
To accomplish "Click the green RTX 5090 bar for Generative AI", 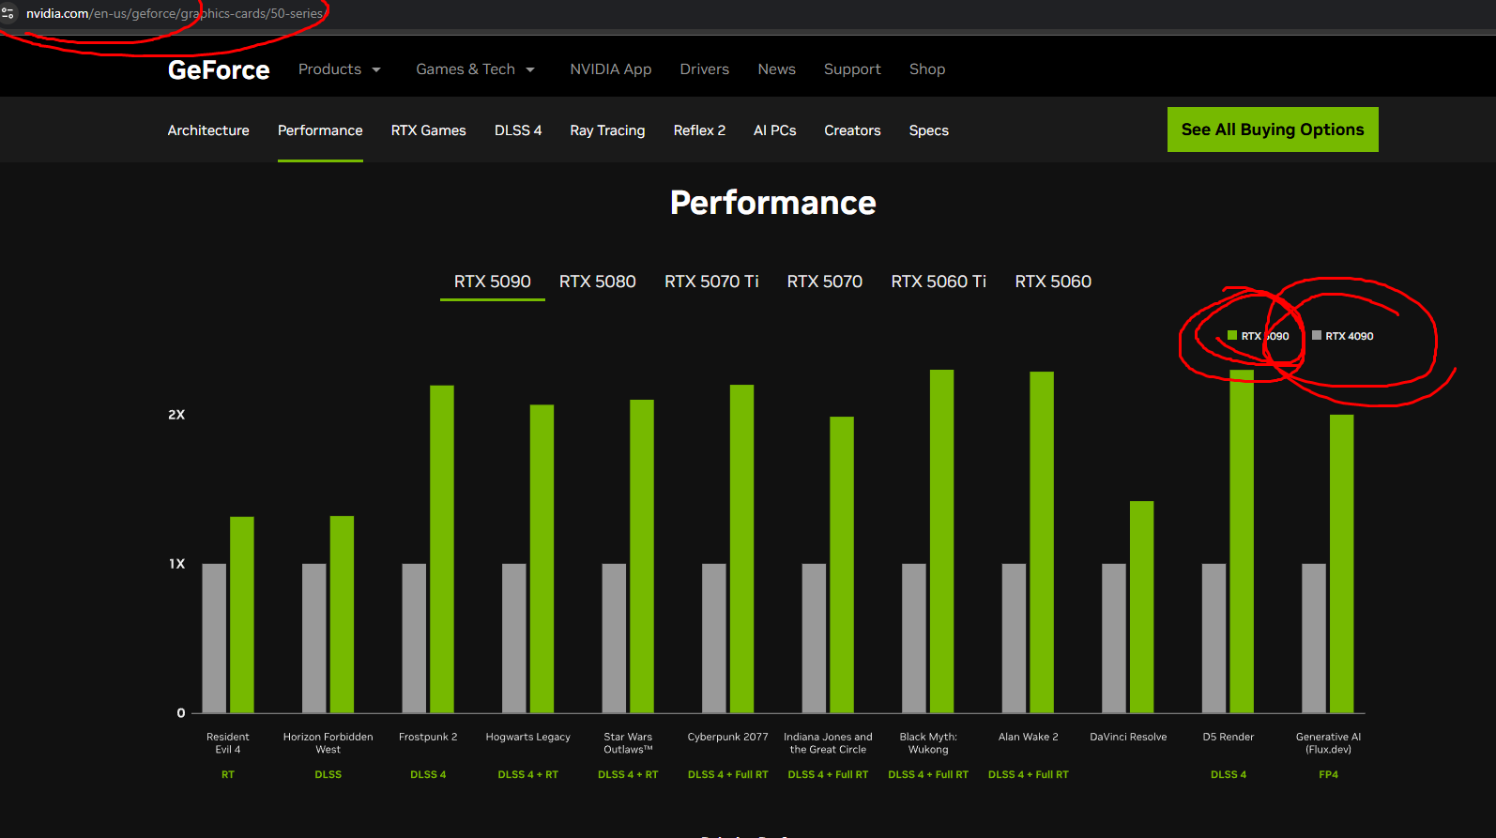I will click(x=1342, y=564).
